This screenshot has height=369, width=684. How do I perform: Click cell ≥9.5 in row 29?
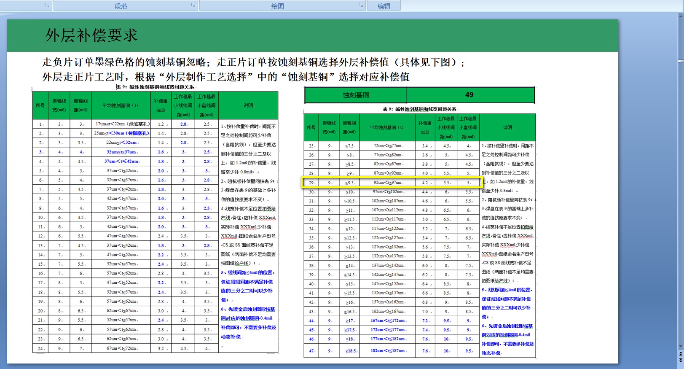(349, 183)
